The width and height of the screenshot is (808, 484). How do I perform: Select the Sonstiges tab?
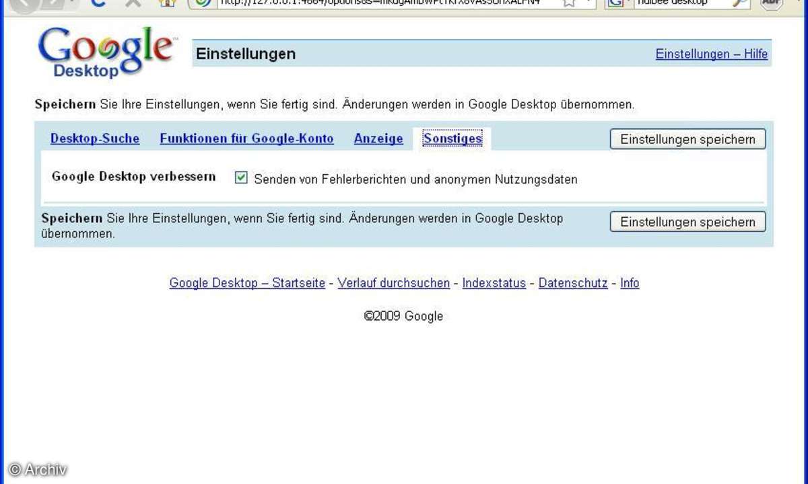click(x=452, y=138)
